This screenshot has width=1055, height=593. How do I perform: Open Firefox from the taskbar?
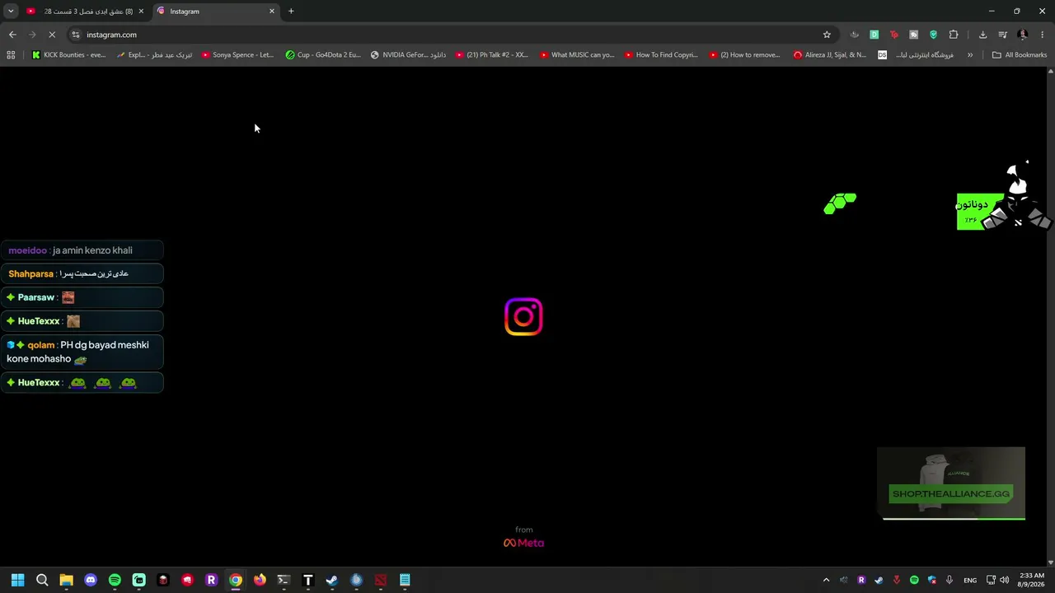pyautogui.click(x=260, y=580)
